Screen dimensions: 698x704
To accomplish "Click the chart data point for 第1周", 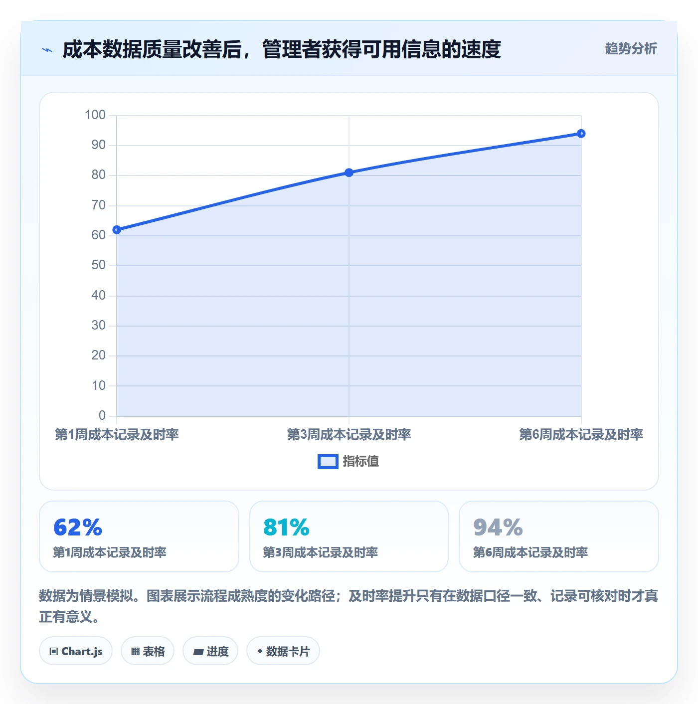I will point(117,230).
